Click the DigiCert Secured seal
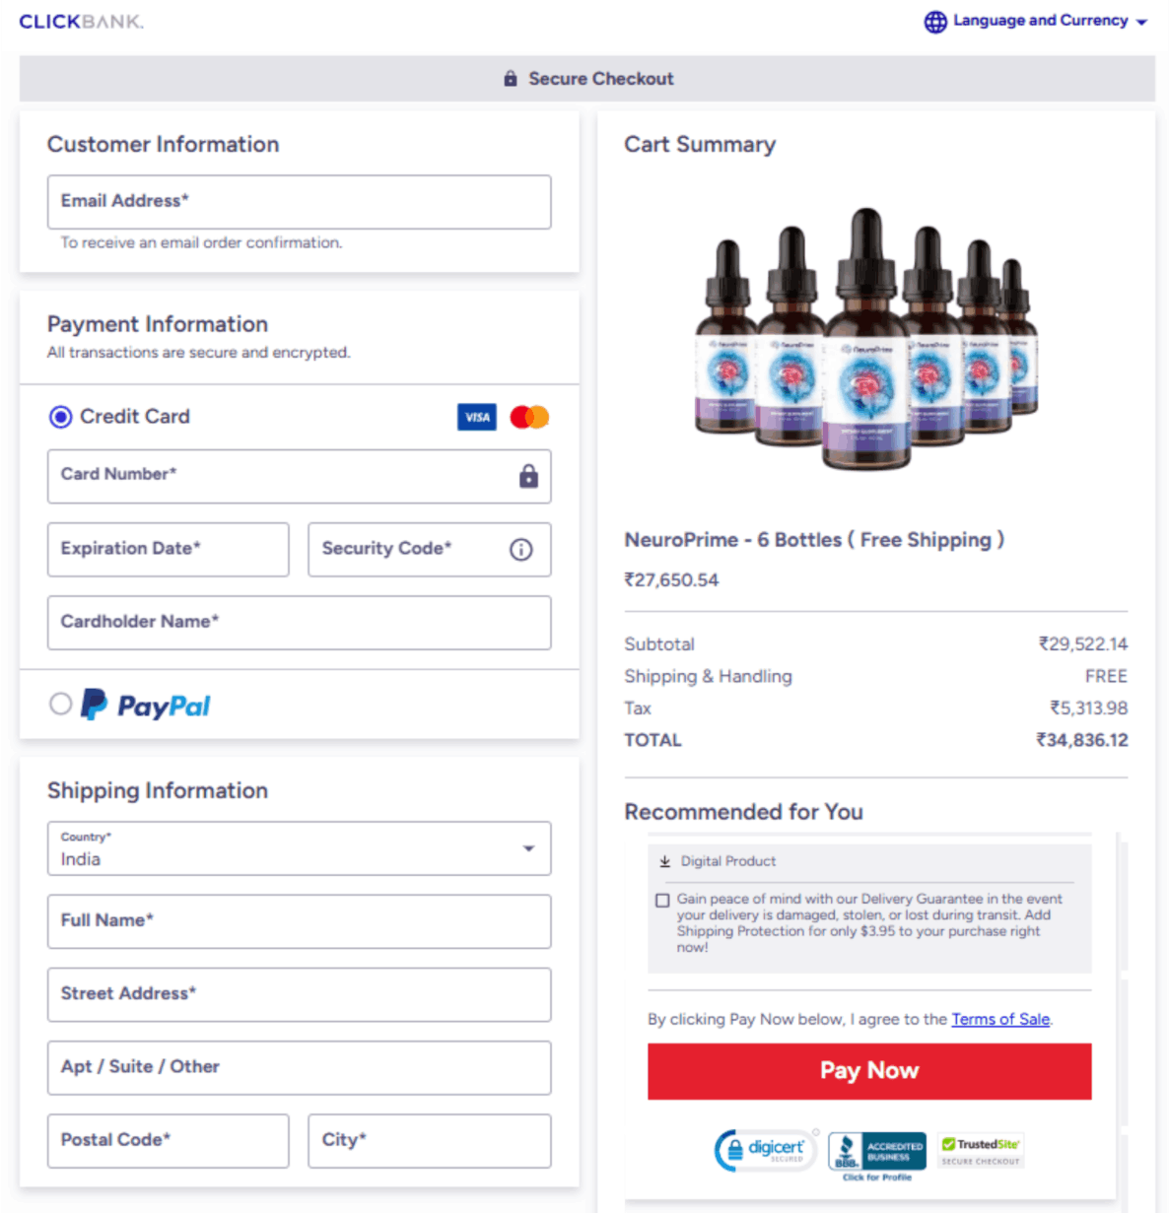This screenshot has height=1213, width=1169. point(764,1149)
